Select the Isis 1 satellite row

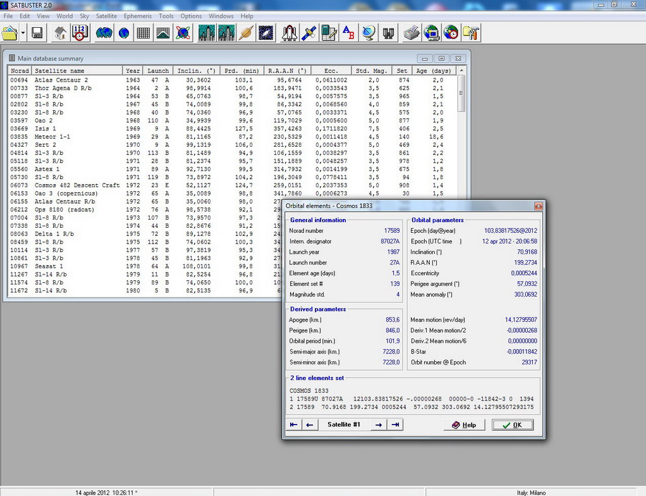[232, 128]
